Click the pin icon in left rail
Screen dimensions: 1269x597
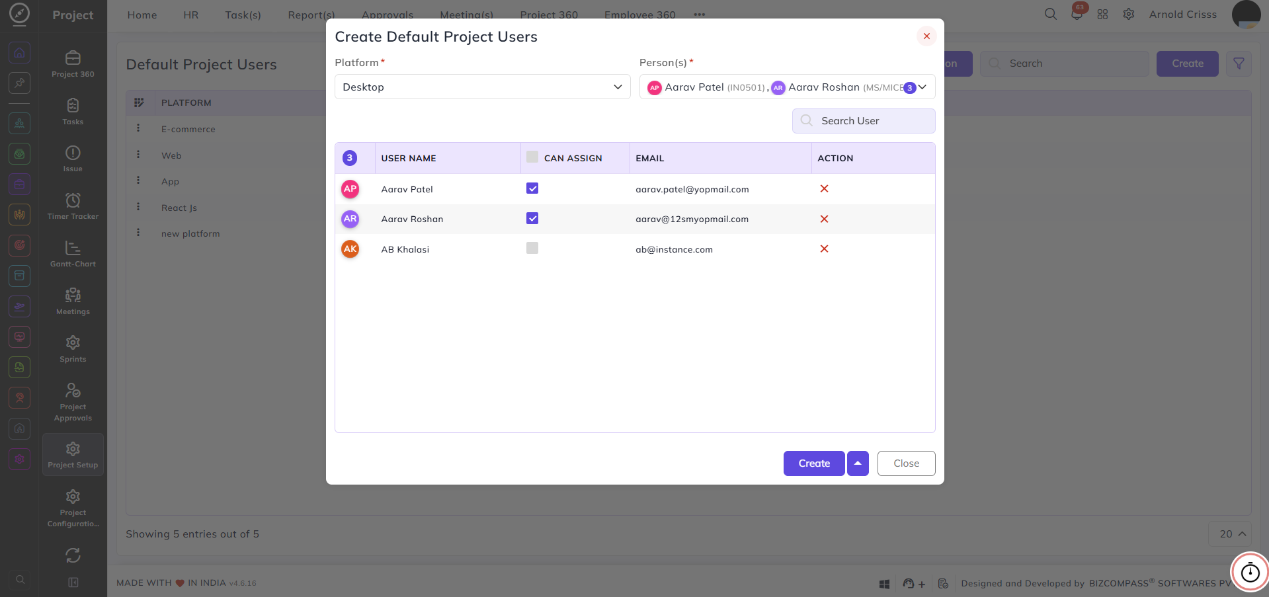coord(20,83)
